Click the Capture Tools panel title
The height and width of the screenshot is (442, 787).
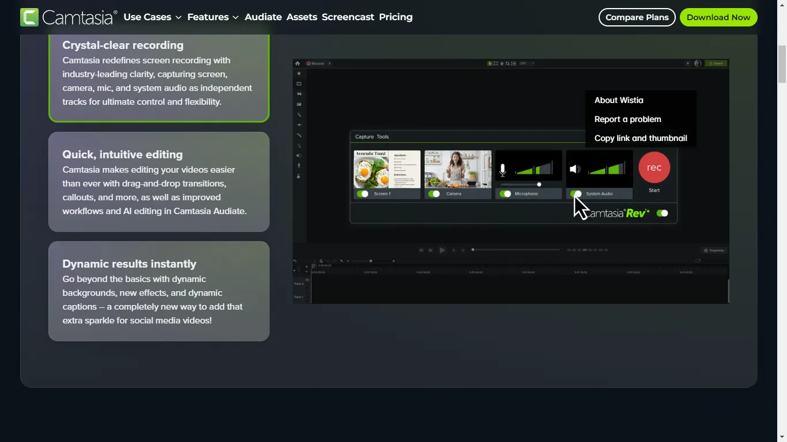click(372, 137)
